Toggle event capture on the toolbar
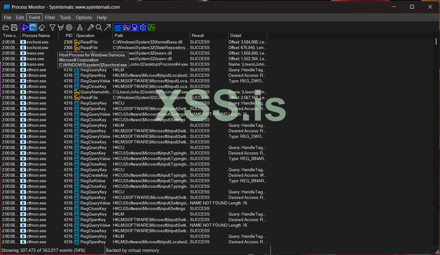Image resolution: width=440 pixels, height=255 pixels. click(24, 27)
